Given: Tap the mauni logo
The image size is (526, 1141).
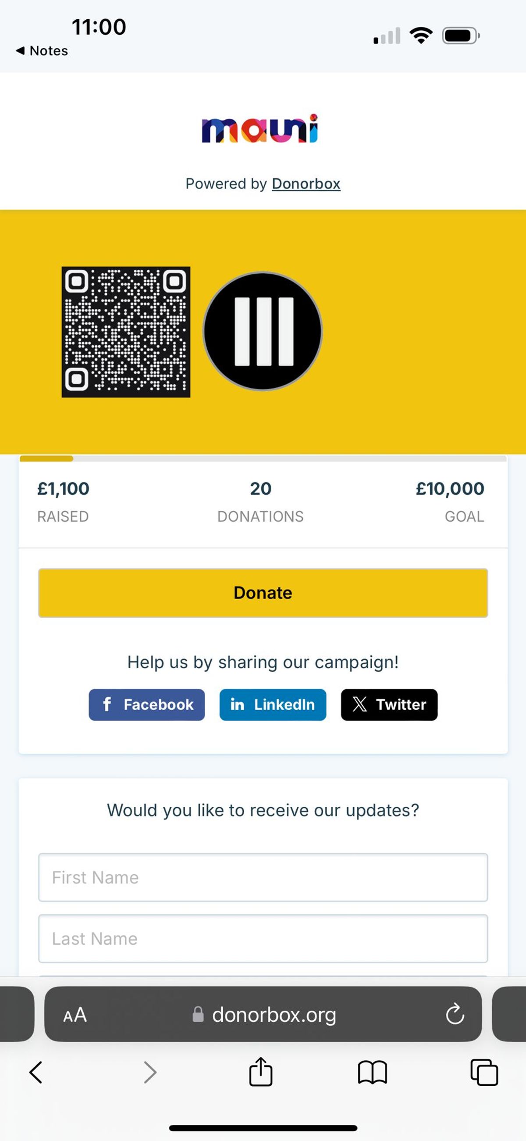Looking at the screenshot, I should tap(260, 129).
